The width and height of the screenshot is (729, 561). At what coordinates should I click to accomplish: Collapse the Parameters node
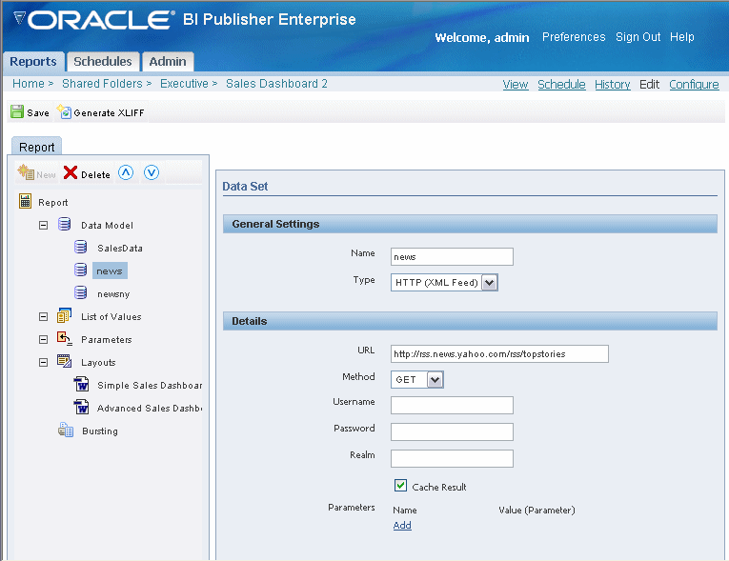[43, 340]
